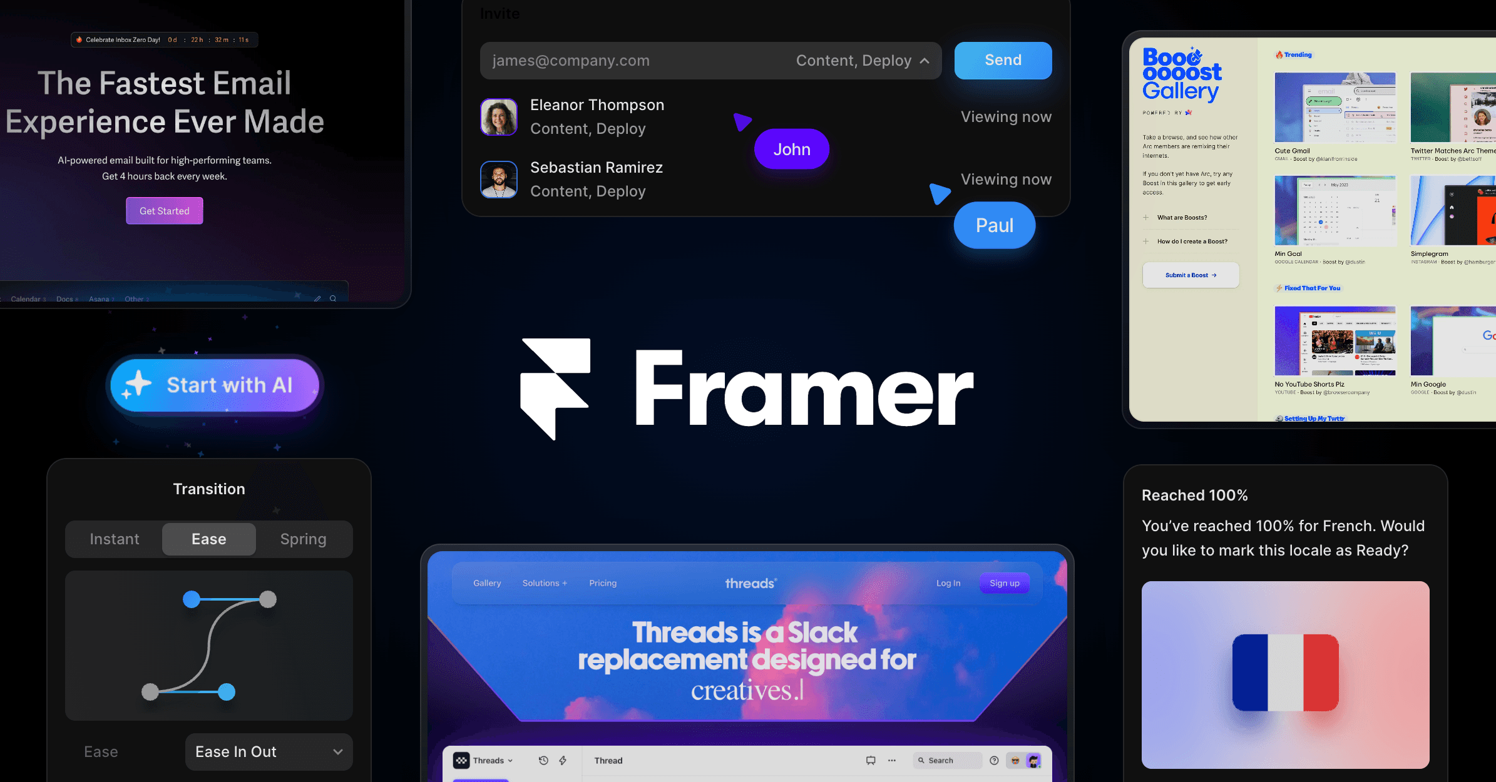The image size is (1496, 782).
Task: Select the Spring transition option
Action: click(304, 538)
